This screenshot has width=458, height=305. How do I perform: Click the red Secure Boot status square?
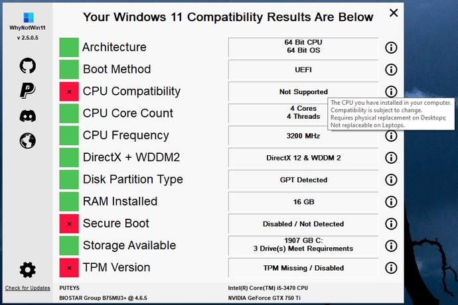[x=69, y=224]
